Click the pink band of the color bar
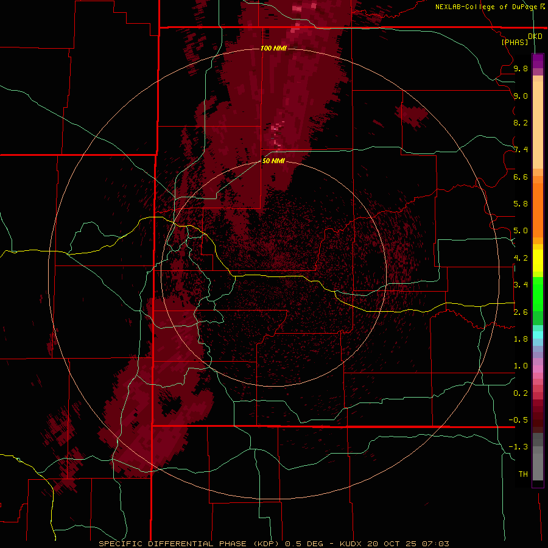Screen dimensions: 548x548 tap(538, 369)
